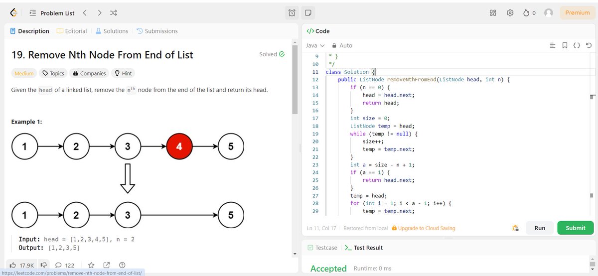Click the "Accepted" result text

(x=328, y=269)
